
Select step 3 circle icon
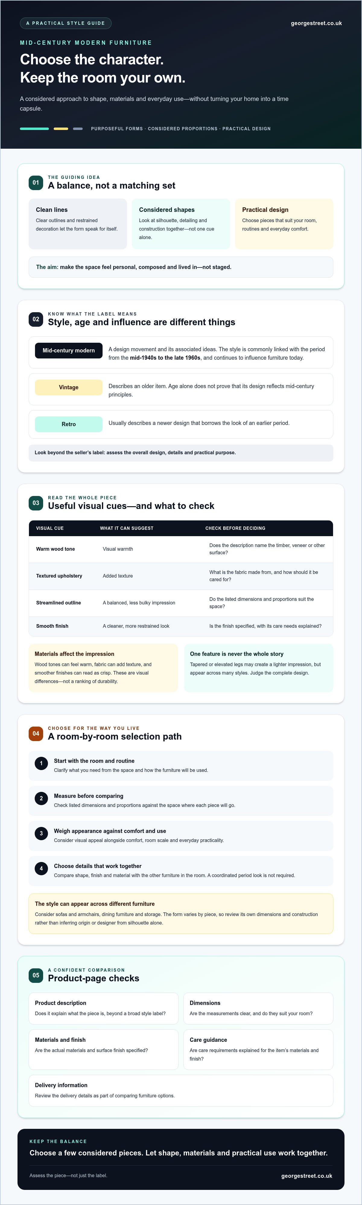[x=41, y=834]
